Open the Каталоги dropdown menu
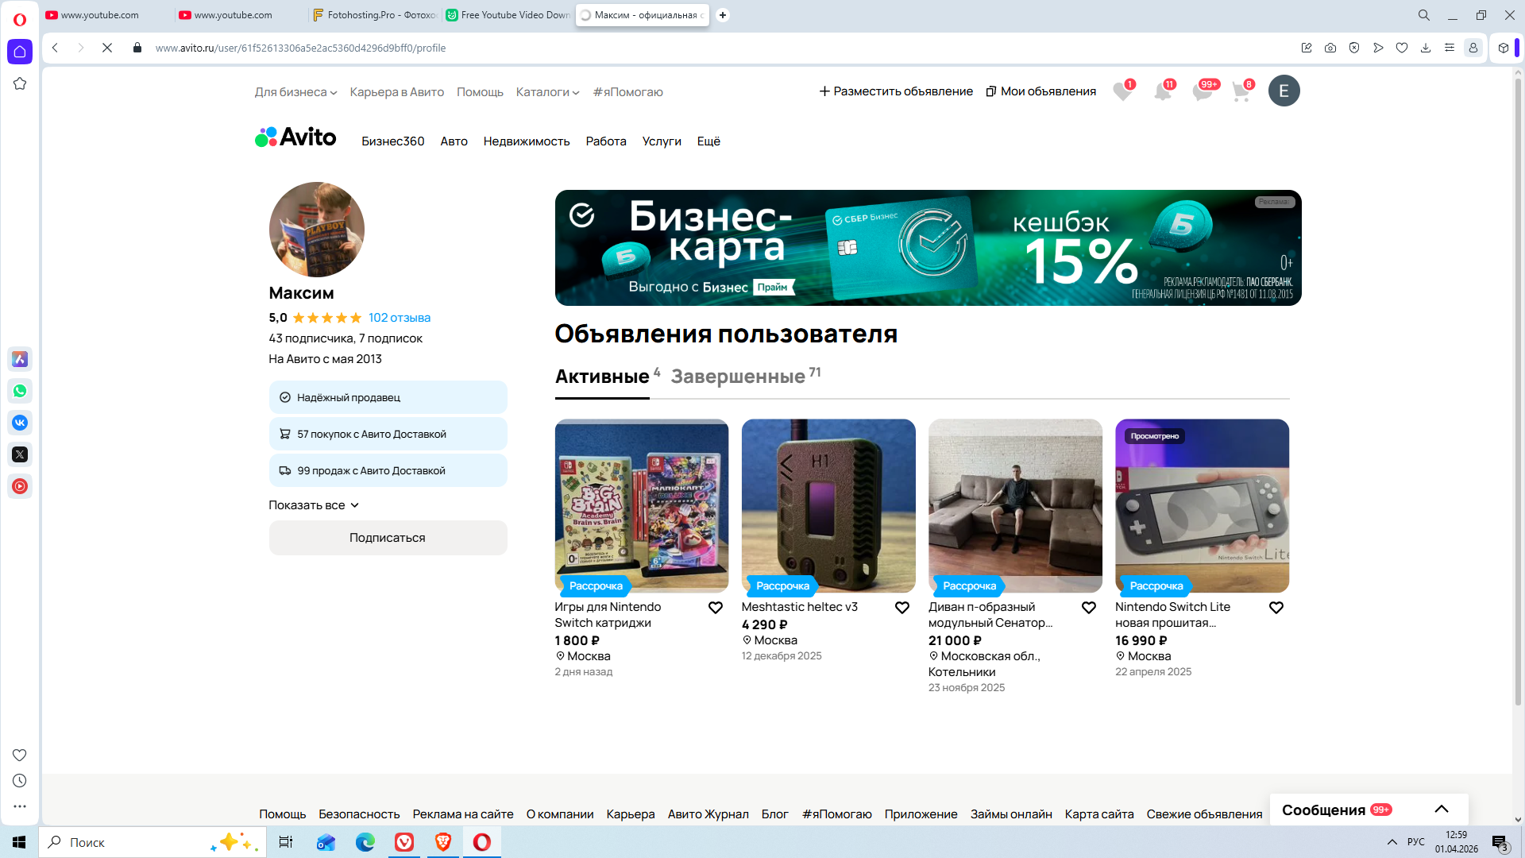Screen dimensions: 1525x858 tap(547, 92)
